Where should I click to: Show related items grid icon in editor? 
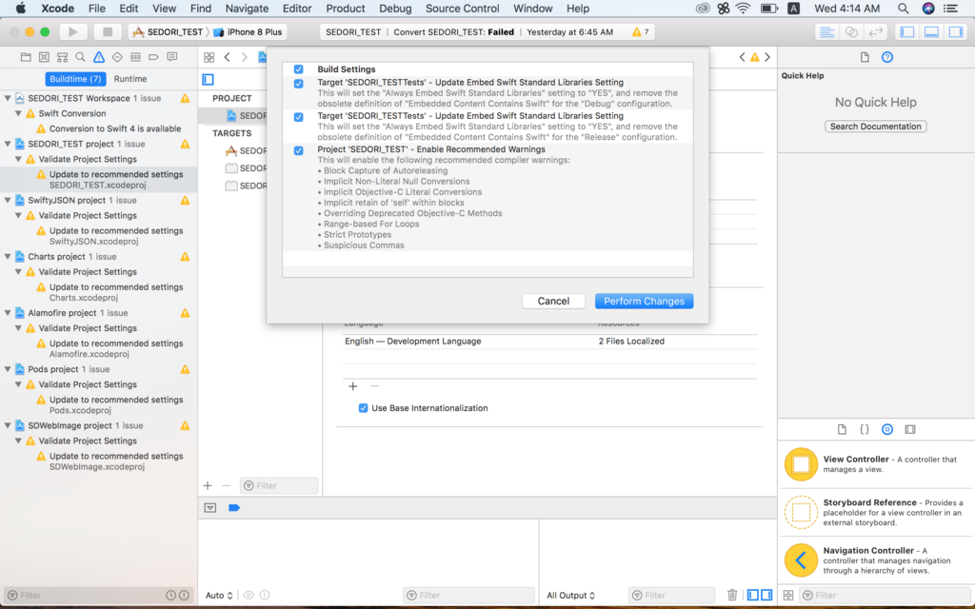pos(209,57)
